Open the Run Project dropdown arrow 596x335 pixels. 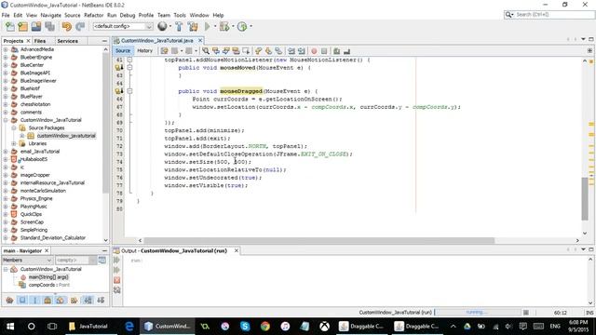(x=215, y=27)
